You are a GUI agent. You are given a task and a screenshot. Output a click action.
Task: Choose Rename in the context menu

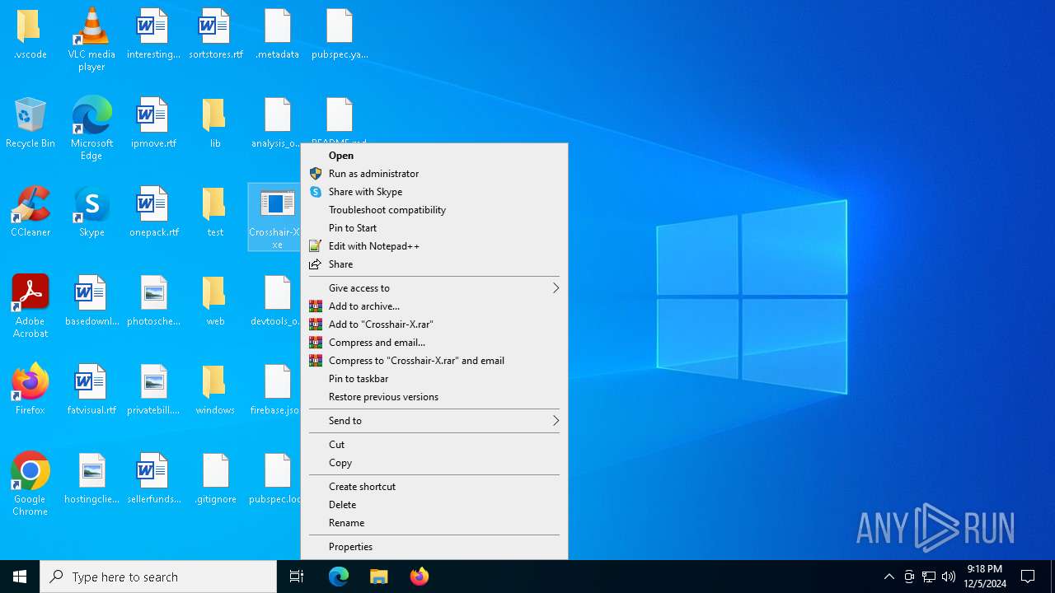[434, 523]
